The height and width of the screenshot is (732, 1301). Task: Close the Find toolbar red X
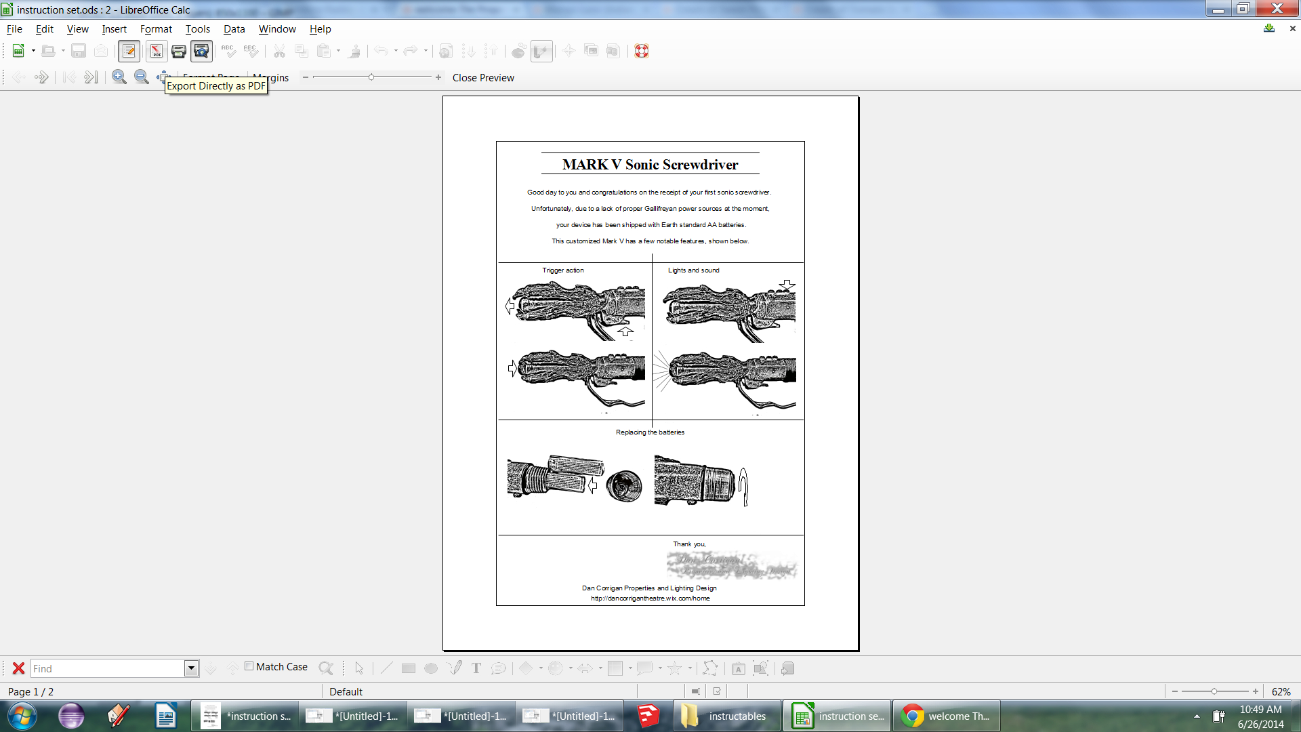click(18, 668)
